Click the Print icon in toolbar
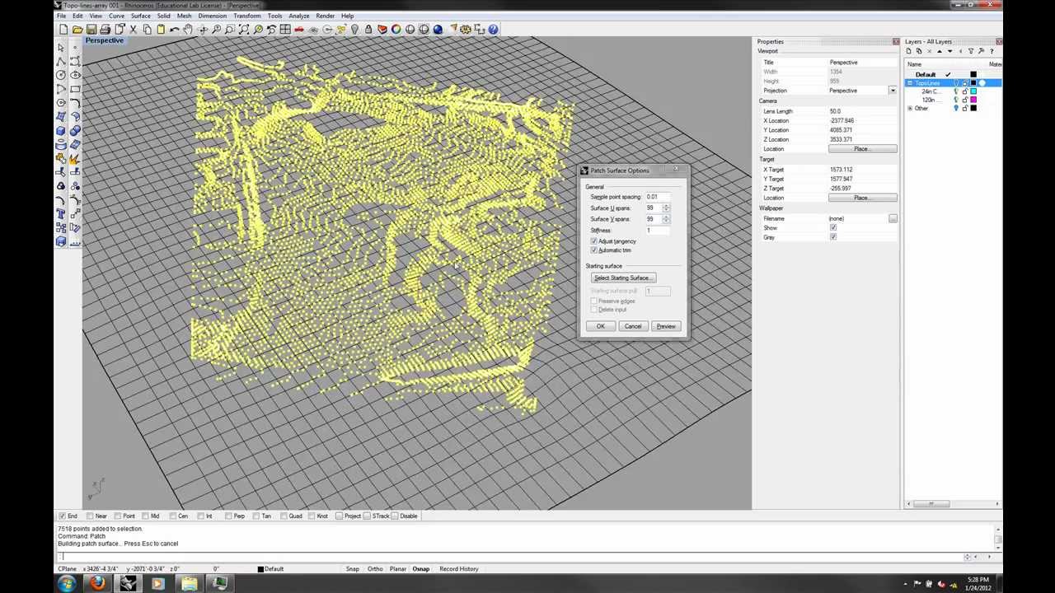 point(105,30)
